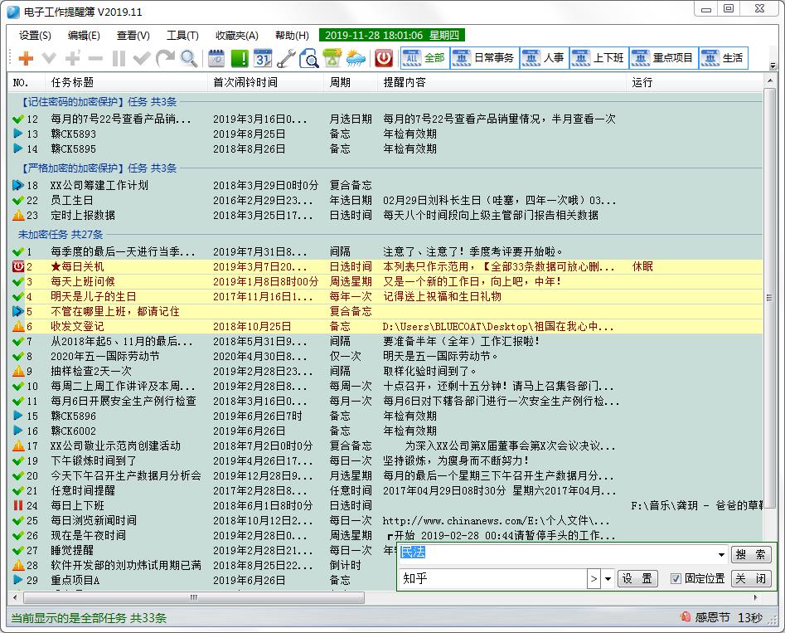Mark task done with the gray checkmark icon
Image resolution: width=785 pixels, height=633 pixels.
pos(142,58)
